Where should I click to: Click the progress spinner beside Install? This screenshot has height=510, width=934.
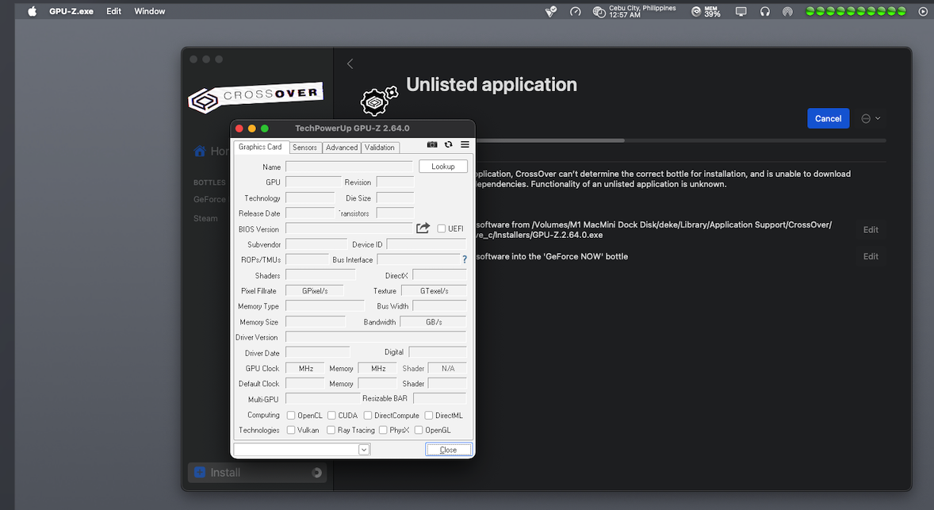pos(317,473)
